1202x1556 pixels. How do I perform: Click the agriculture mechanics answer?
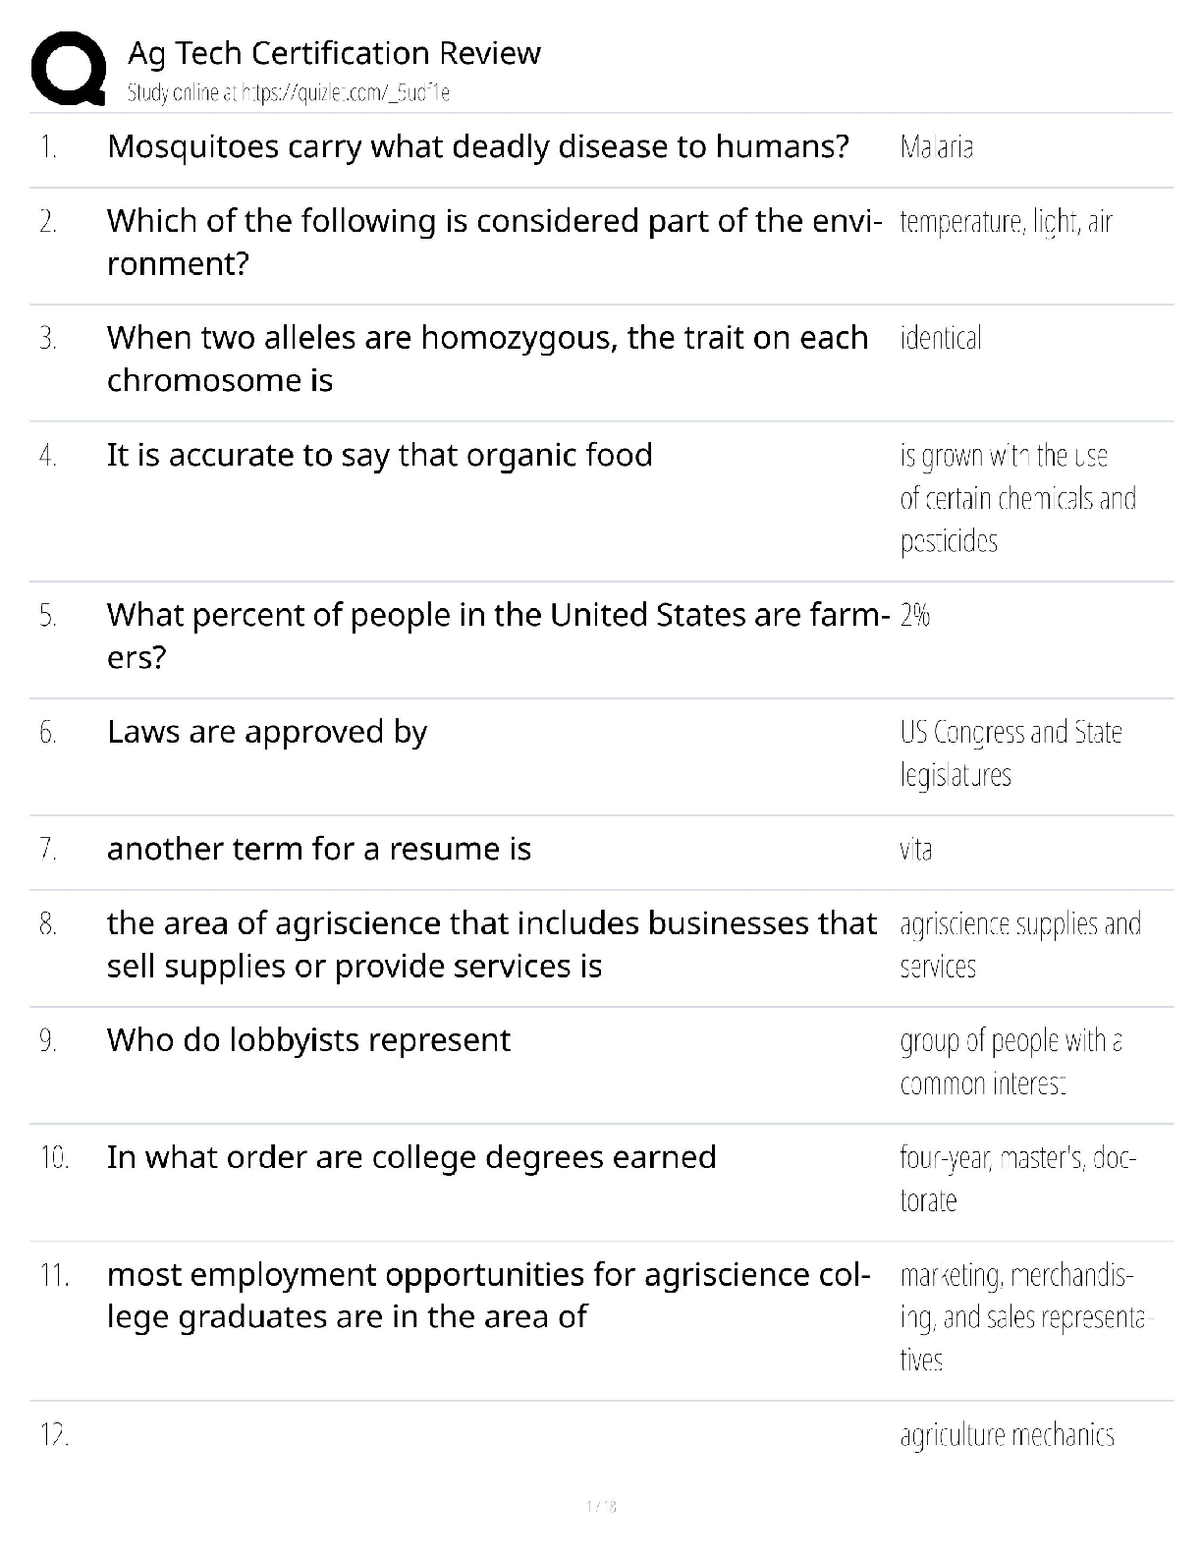tap(1007, 1436)
